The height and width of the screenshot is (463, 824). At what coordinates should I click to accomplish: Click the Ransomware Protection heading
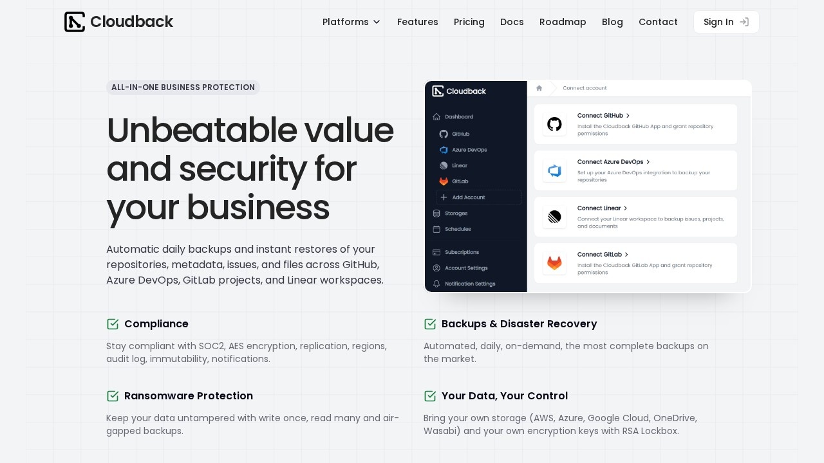[189, 396]
